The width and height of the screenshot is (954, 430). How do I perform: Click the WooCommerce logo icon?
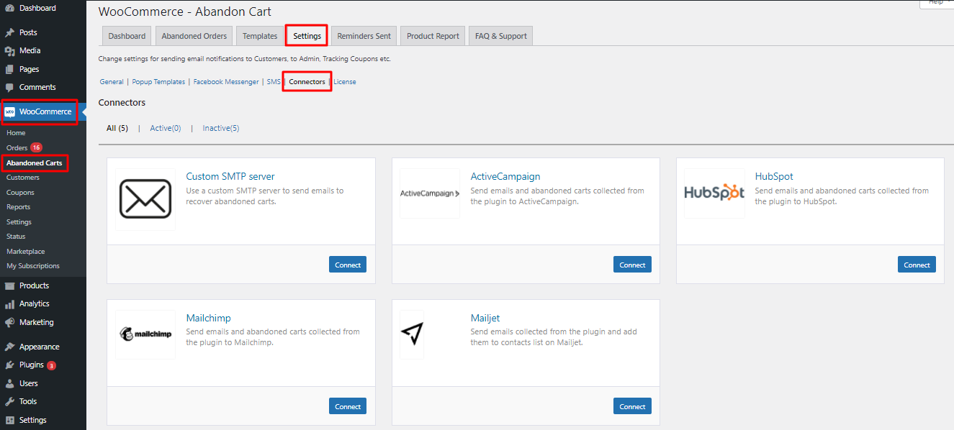10,111
